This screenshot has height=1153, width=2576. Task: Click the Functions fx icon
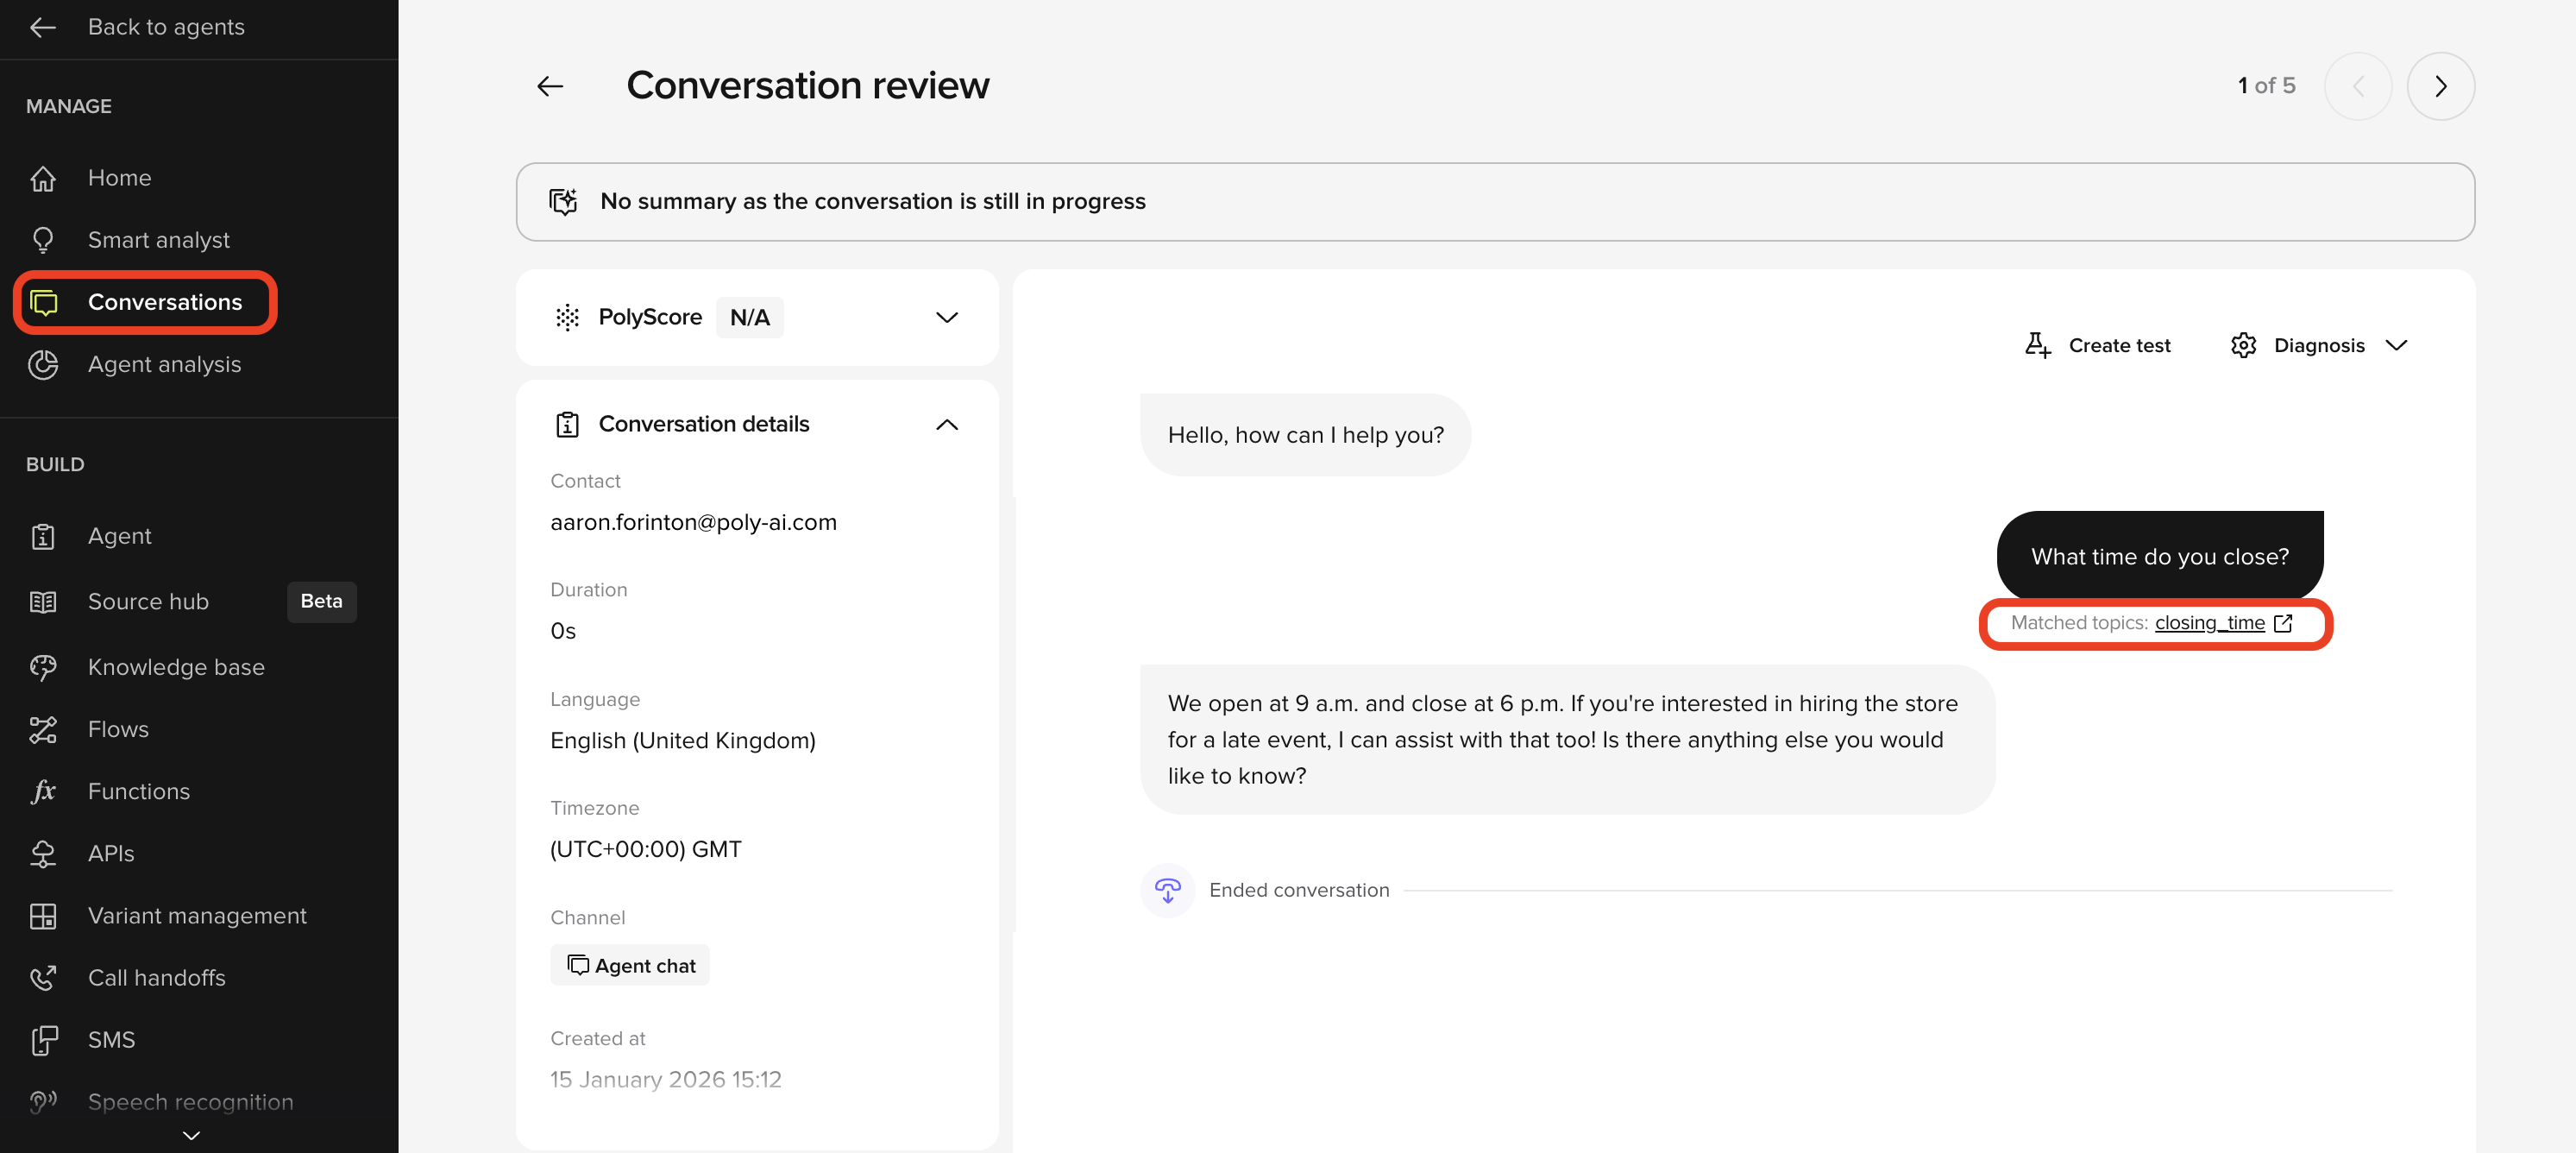click(43, 791)
